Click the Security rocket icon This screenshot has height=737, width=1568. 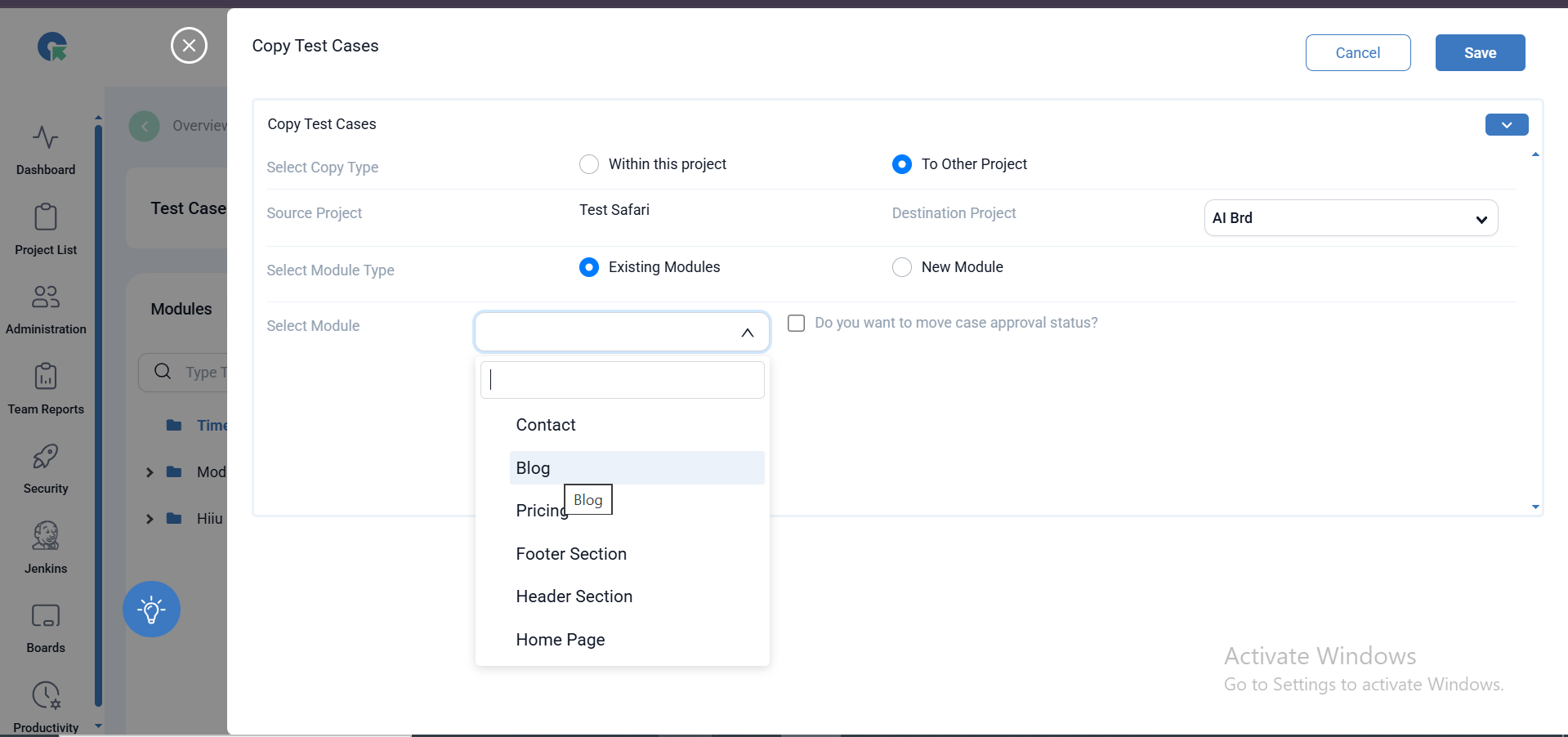click(x=46, y=457)
